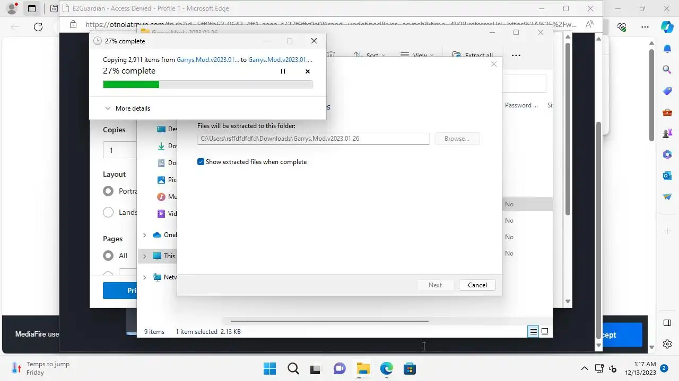Click Edge refresh button
Screen dimensions: 679x381
(x=38, y=27)
